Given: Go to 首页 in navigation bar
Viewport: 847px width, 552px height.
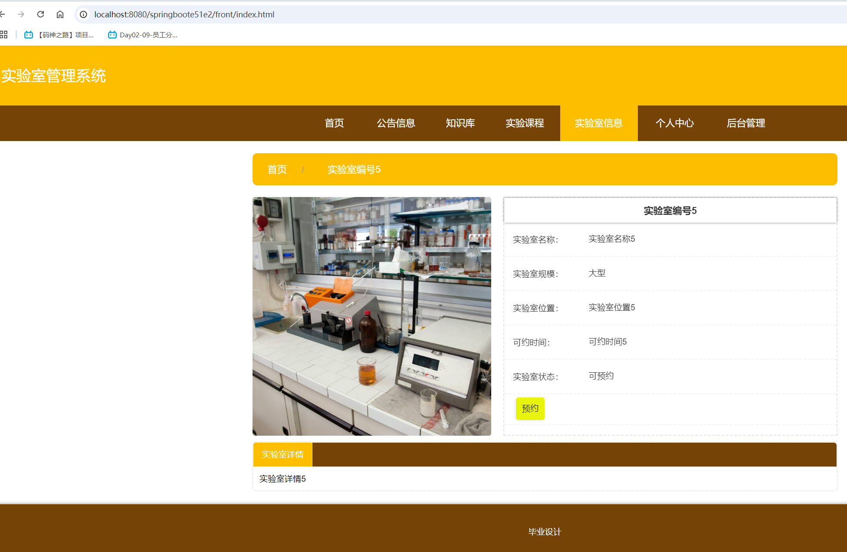Looking at the screenshot, I should pos(334,123).
